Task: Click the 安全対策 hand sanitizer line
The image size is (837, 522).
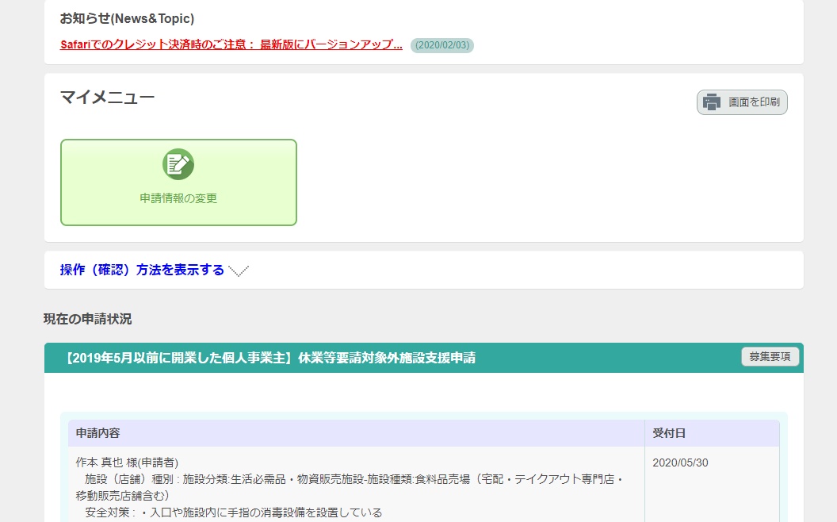Action: [233, 512]
